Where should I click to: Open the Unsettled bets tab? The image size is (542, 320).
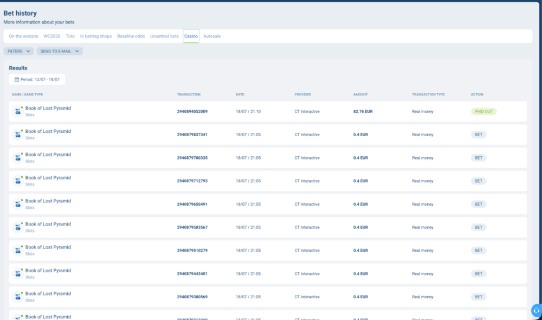pos(165,36)
